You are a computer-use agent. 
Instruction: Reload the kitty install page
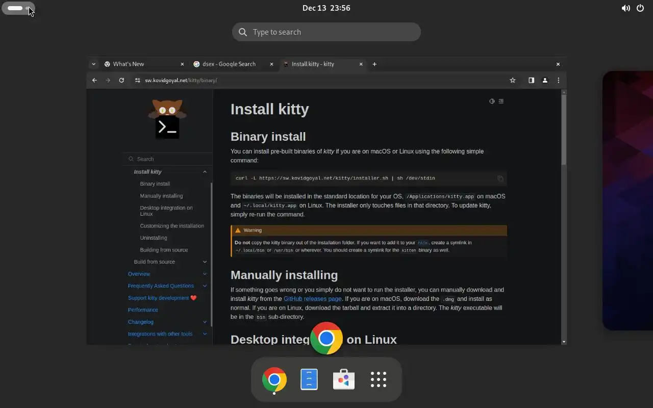121,80
